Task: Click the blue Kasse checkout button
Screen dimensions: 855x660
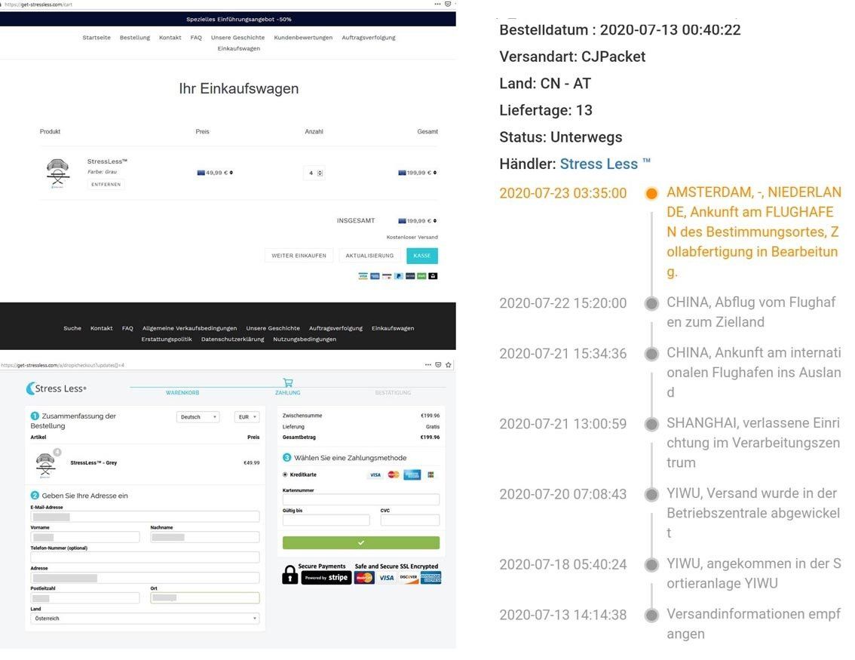Action: [x=422, y=256]
